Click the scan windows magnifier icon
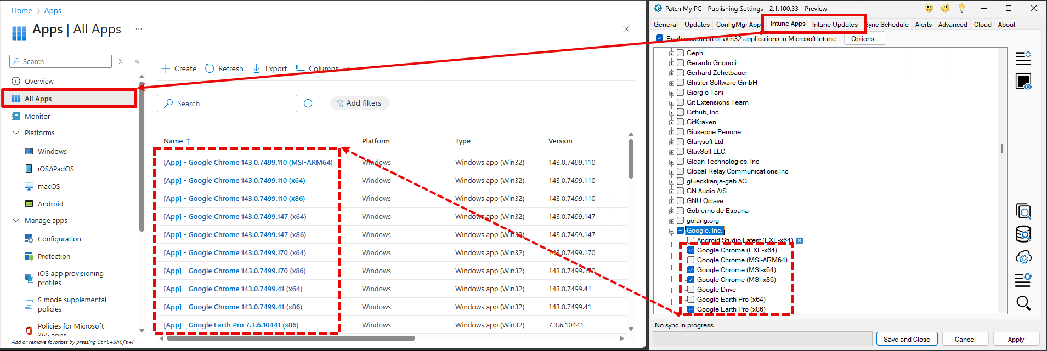Screen dimensions: 1047x351 pyautogui.click(x=1023, y=211)
